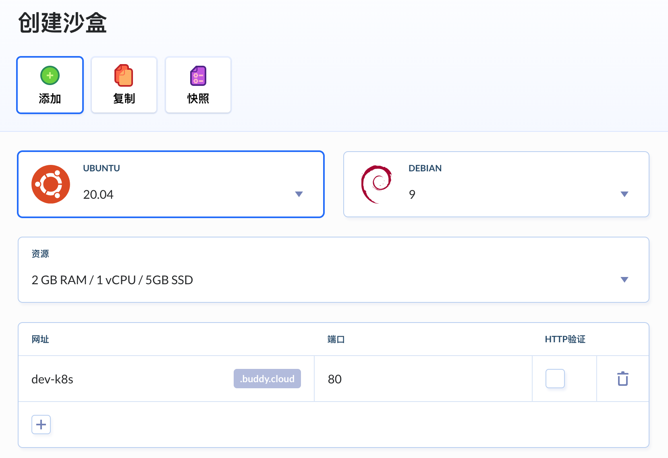The height and width of the screenshot is (458, 668).
Task: Click the green plus 添加 icon
Action: (x=50, y=75)
